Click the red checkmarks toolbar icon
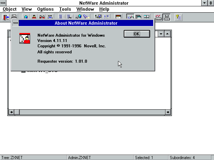The image size is (214, 160). [x=158, y=17]
